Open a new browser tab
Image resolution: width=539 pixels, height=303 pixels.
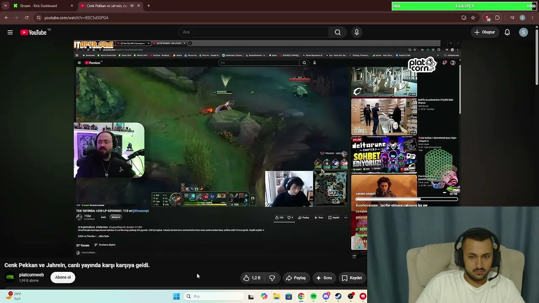[149, 6]
